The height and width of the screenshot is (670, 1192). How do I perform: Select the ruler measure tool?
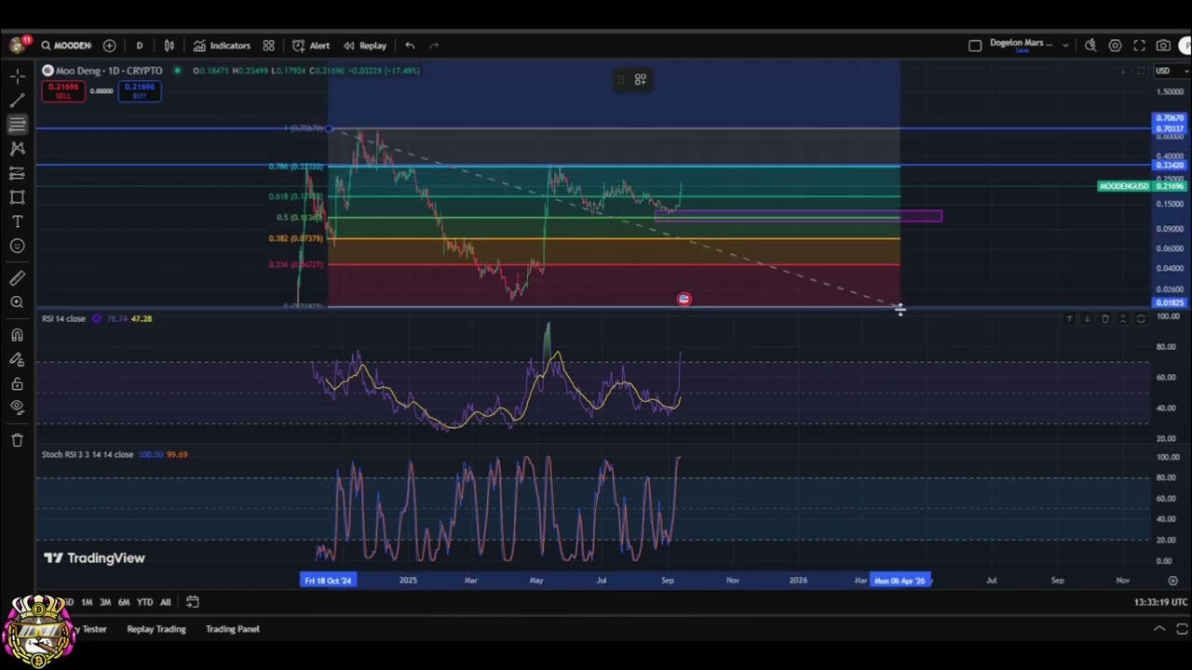[x=17, y=278]
